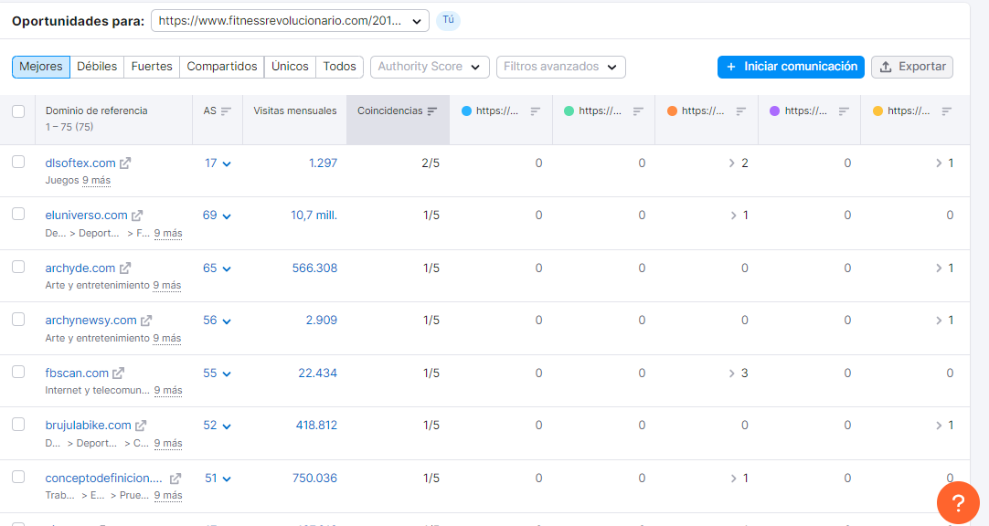Open external link icon beside brujulabike.com
This screenshot has height=526, width=989.
pyautogui.click(x=141, y=426)
